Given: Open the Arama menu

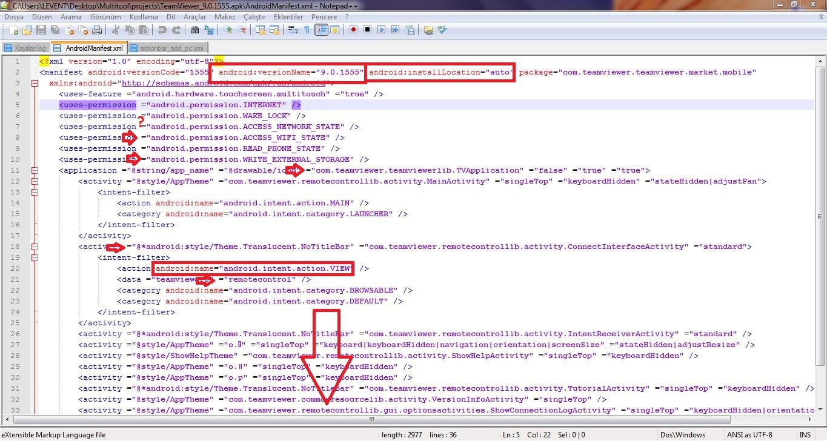Looking at the screenshot, I should (71, 17).
